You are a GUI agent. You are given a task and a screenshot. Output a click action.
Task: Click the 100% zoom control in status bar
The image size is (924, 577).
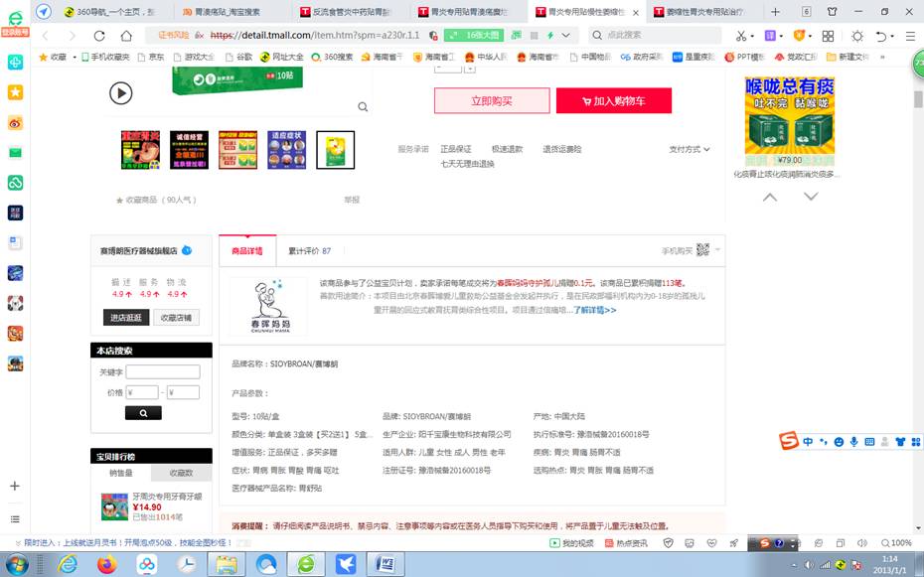[895, 543]
